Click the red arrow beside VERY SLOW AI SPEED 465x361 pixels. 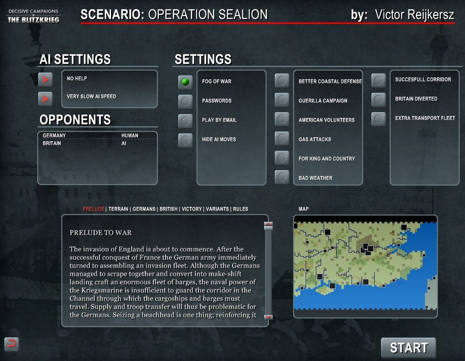[x=45, y=99]
